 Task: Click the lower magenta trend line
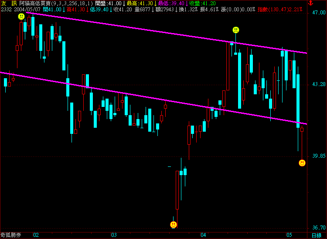pos(153,98)
